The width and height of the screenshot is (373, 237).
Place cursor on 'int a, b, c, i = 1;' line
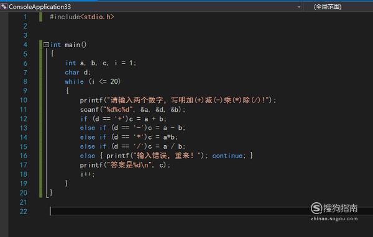(101, 63)
